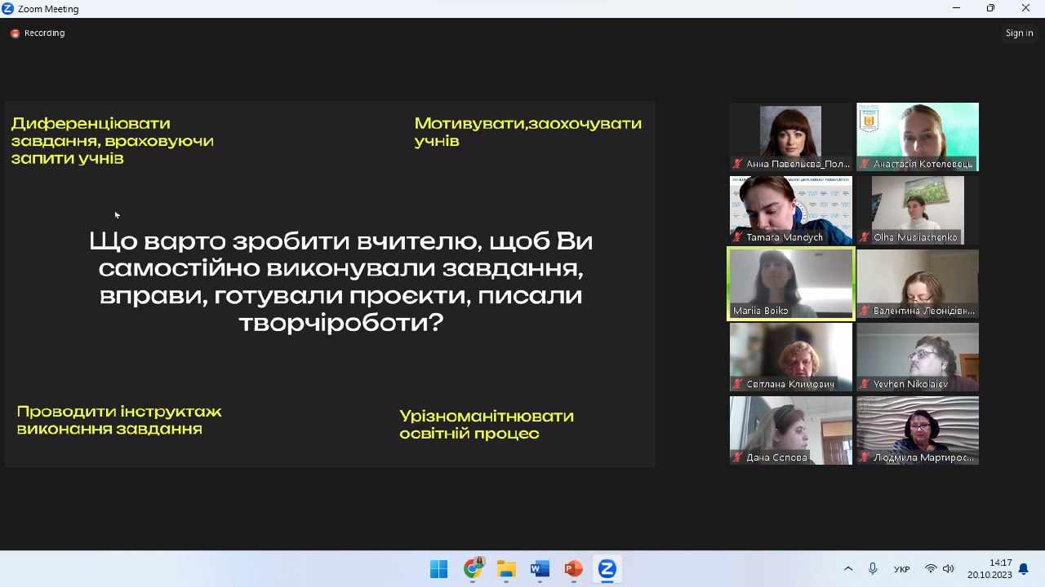
Task: Open File Explorer from the taskbar
Action: pyautogui.click(x=506, y=569)
